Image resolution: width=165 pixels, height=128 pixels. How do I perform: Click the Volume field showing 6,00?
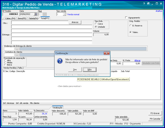coord(101,35)
